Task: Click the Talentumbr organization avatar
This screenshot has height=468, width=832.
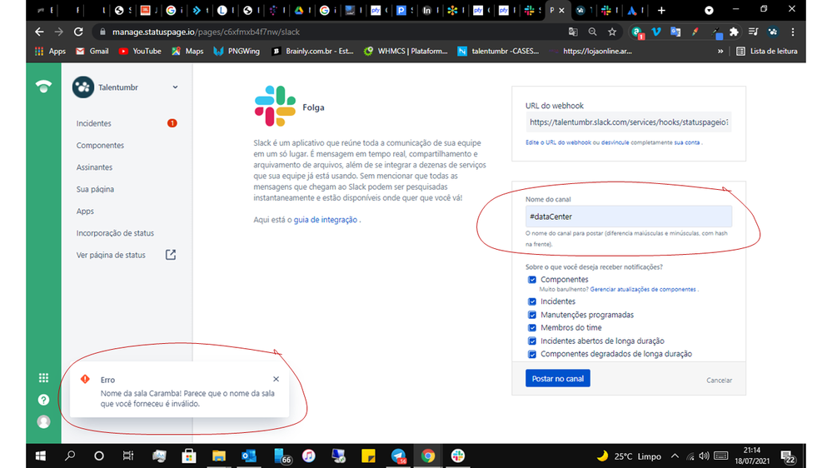Action: (83, 87)
